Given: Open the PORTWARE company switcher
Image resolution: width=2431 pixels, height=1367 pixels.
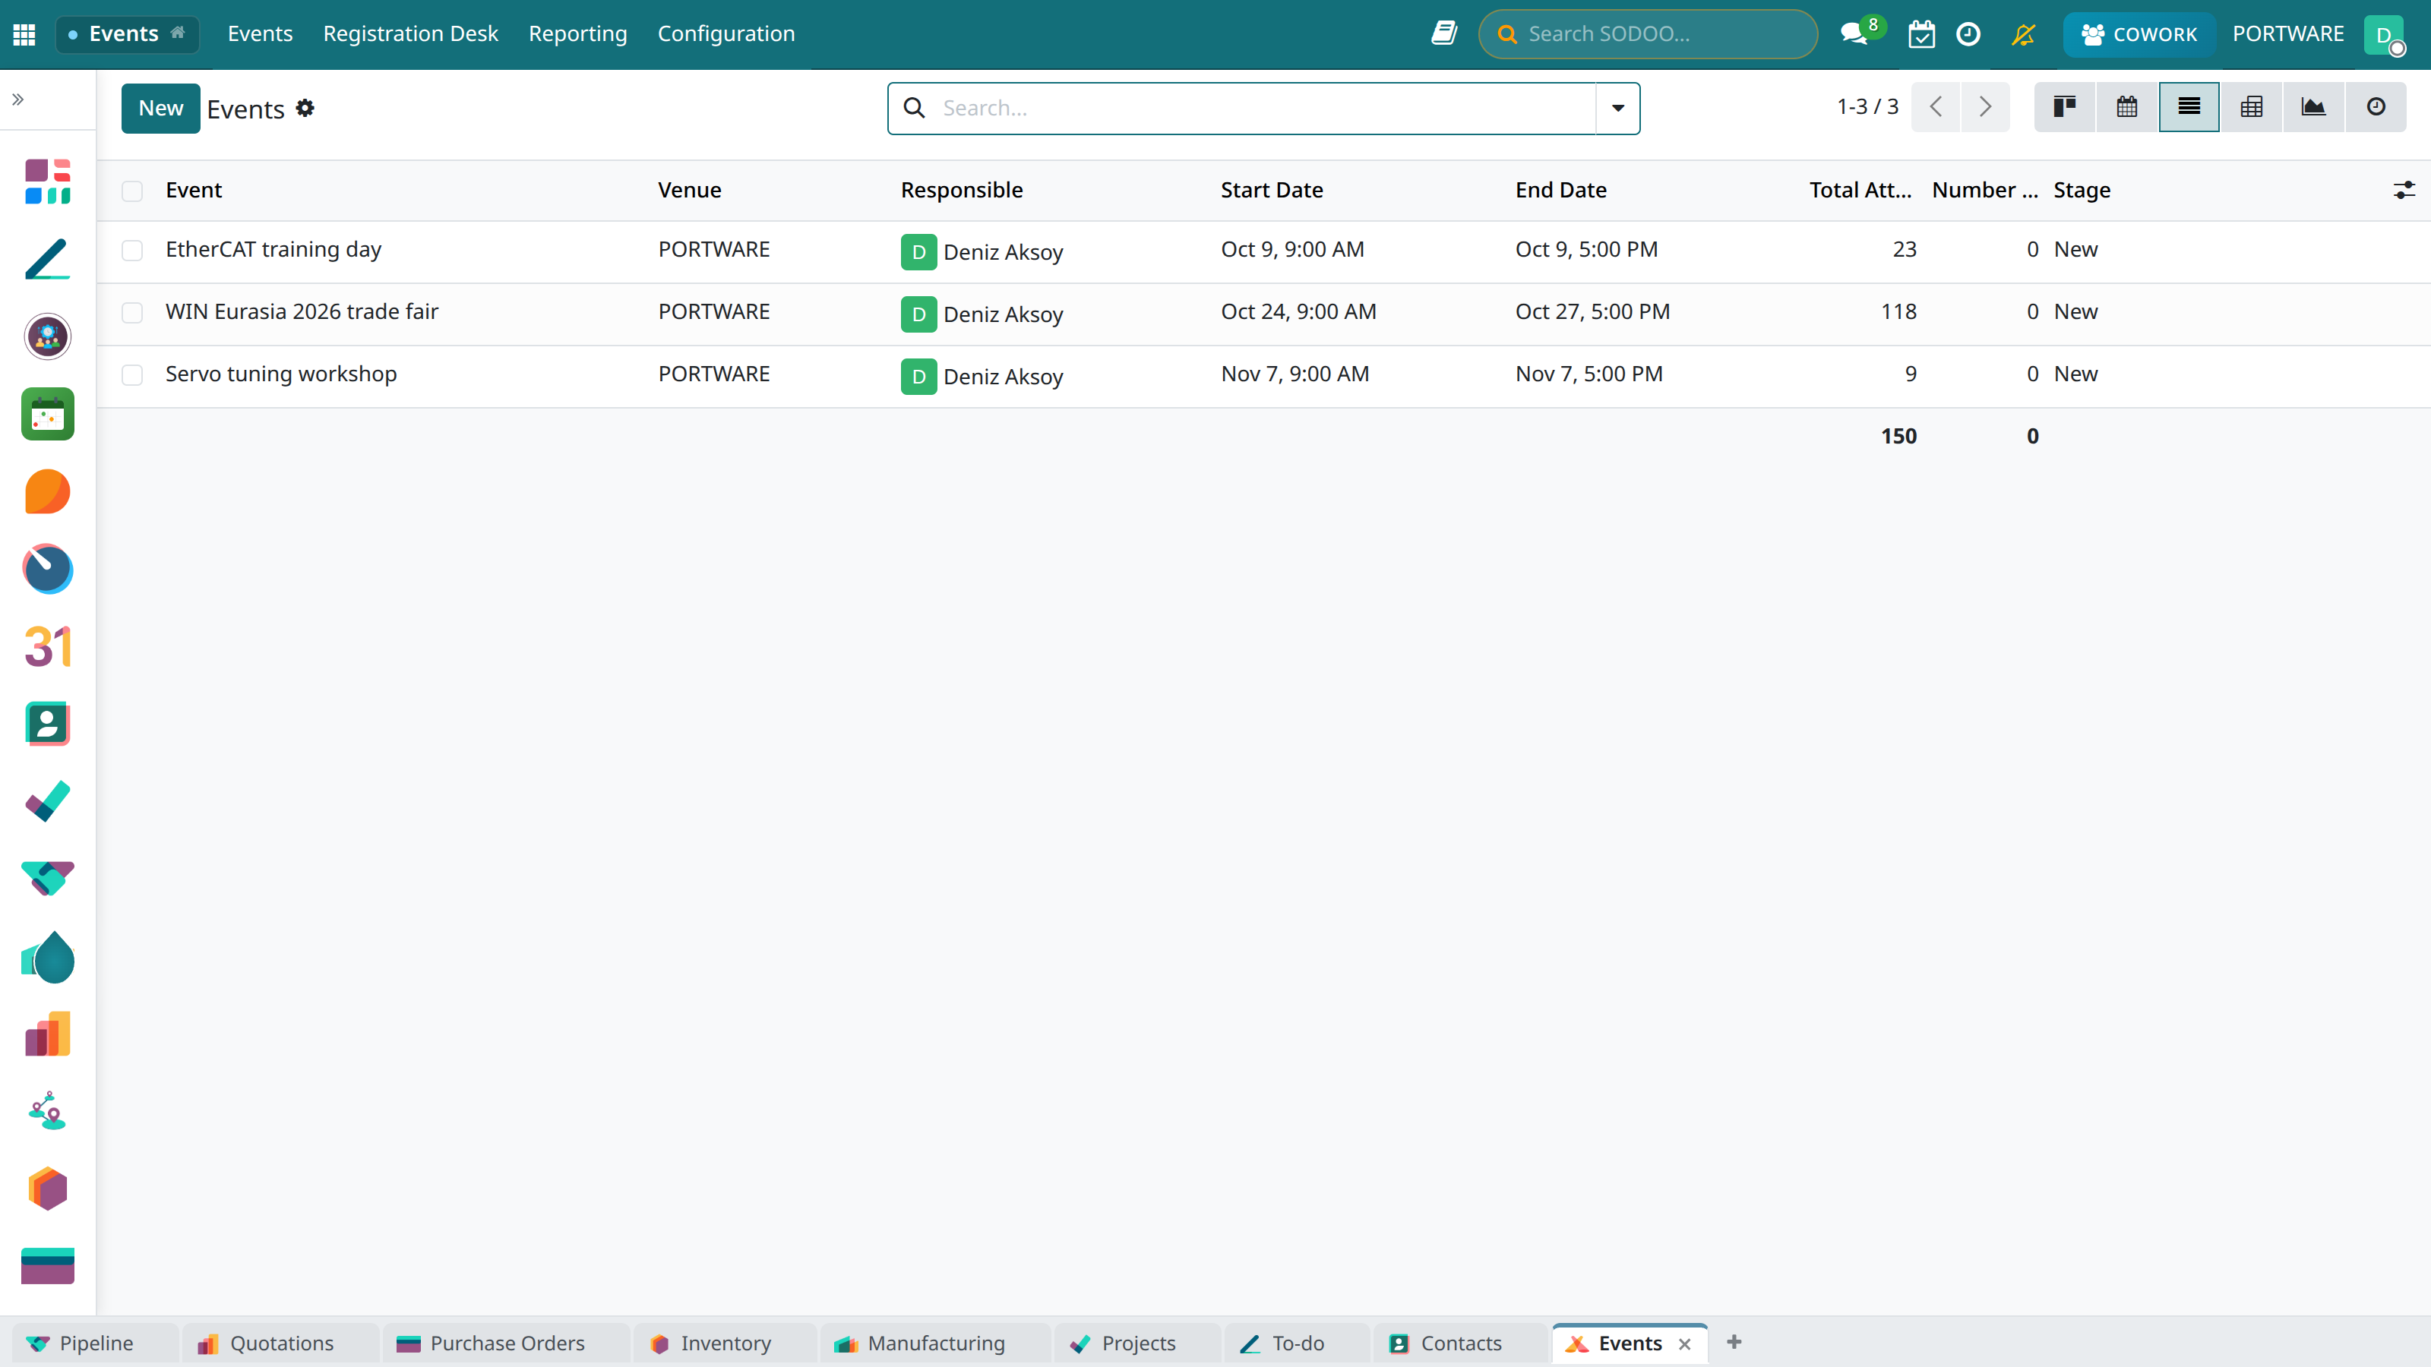Looking at the screenshot, I should click(2287, 34).
